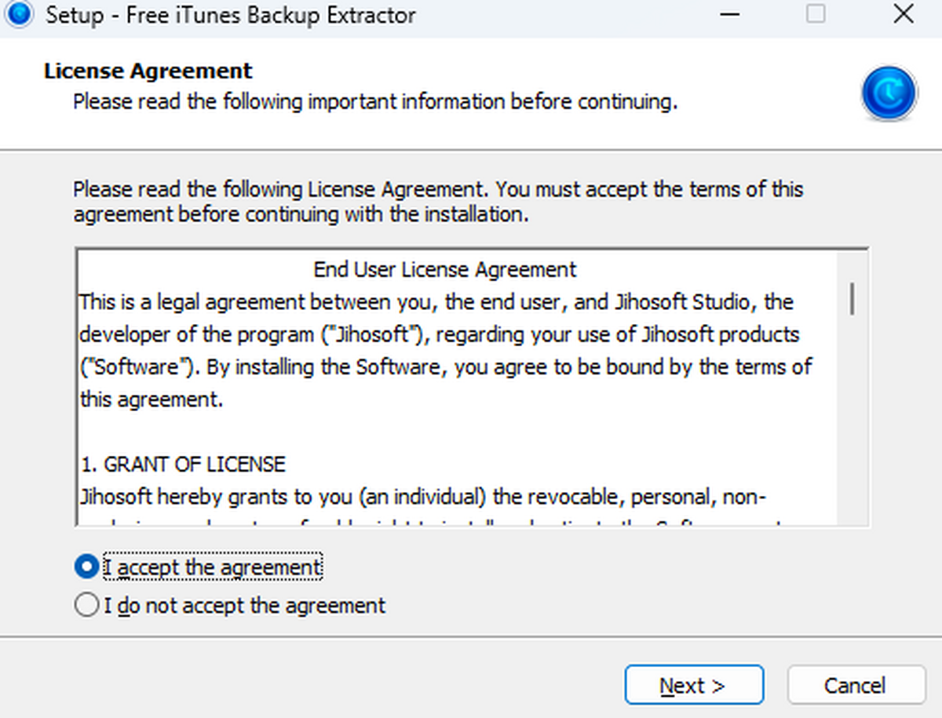The width and height of the screenshot is (942, 718).
Task: Select "I accept the agreement" radio button
Action: (x=86, y=567)
